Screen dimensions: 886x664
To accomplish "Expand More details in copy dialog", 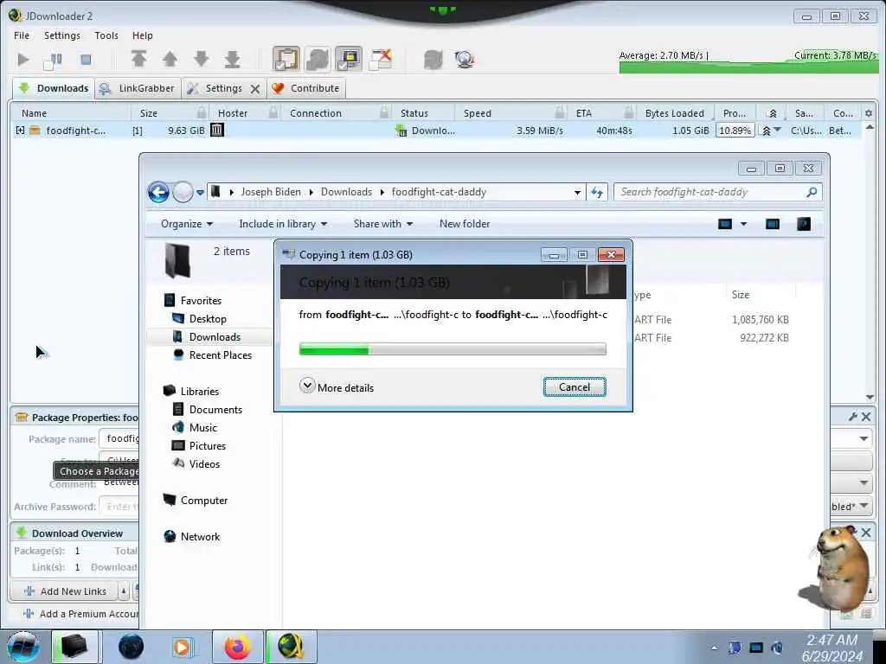I will 337,387.
